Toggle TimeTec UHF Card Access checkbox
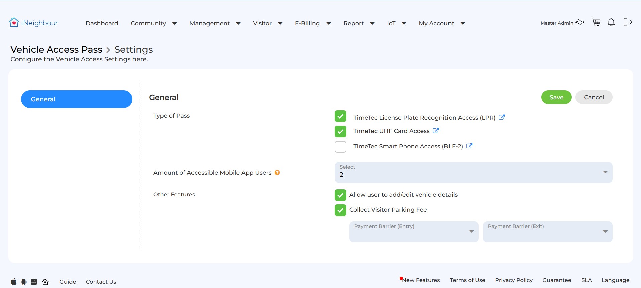The height and width of the screenshot is (288, 641). pos(340,131)
